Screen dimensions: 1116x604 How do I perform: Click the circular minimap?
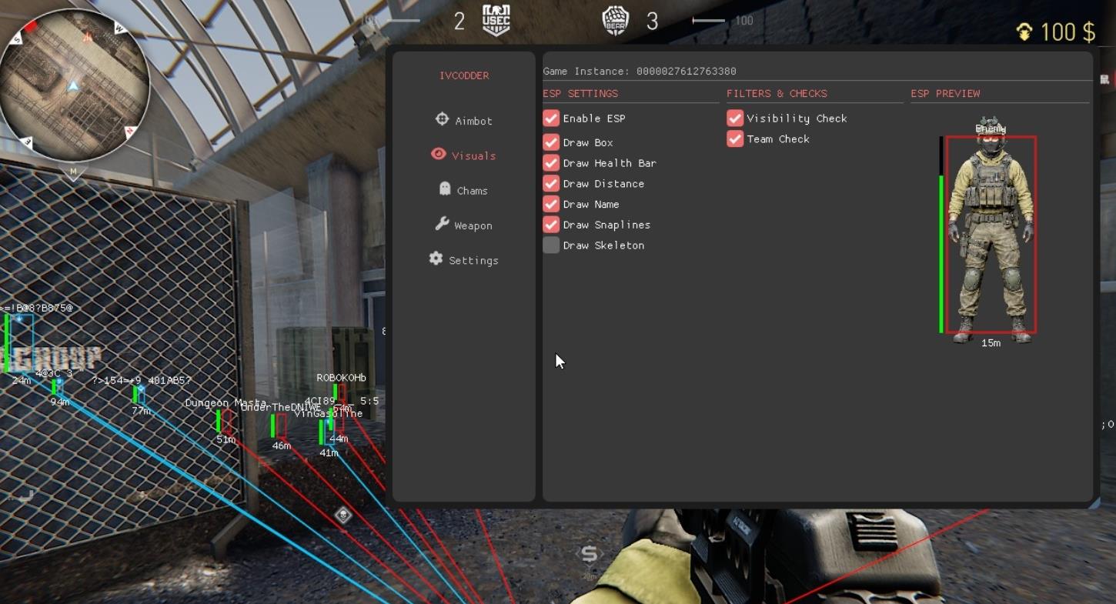pos(74,85)
